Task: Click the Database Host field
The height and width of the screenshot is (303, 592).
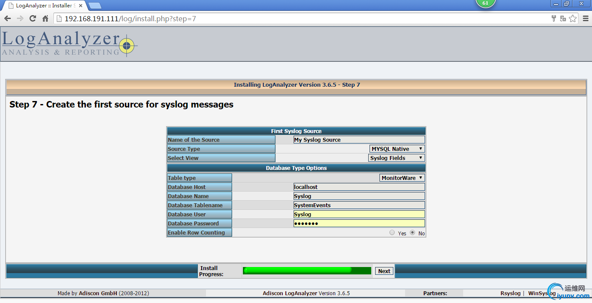Action: click(359, 187)
